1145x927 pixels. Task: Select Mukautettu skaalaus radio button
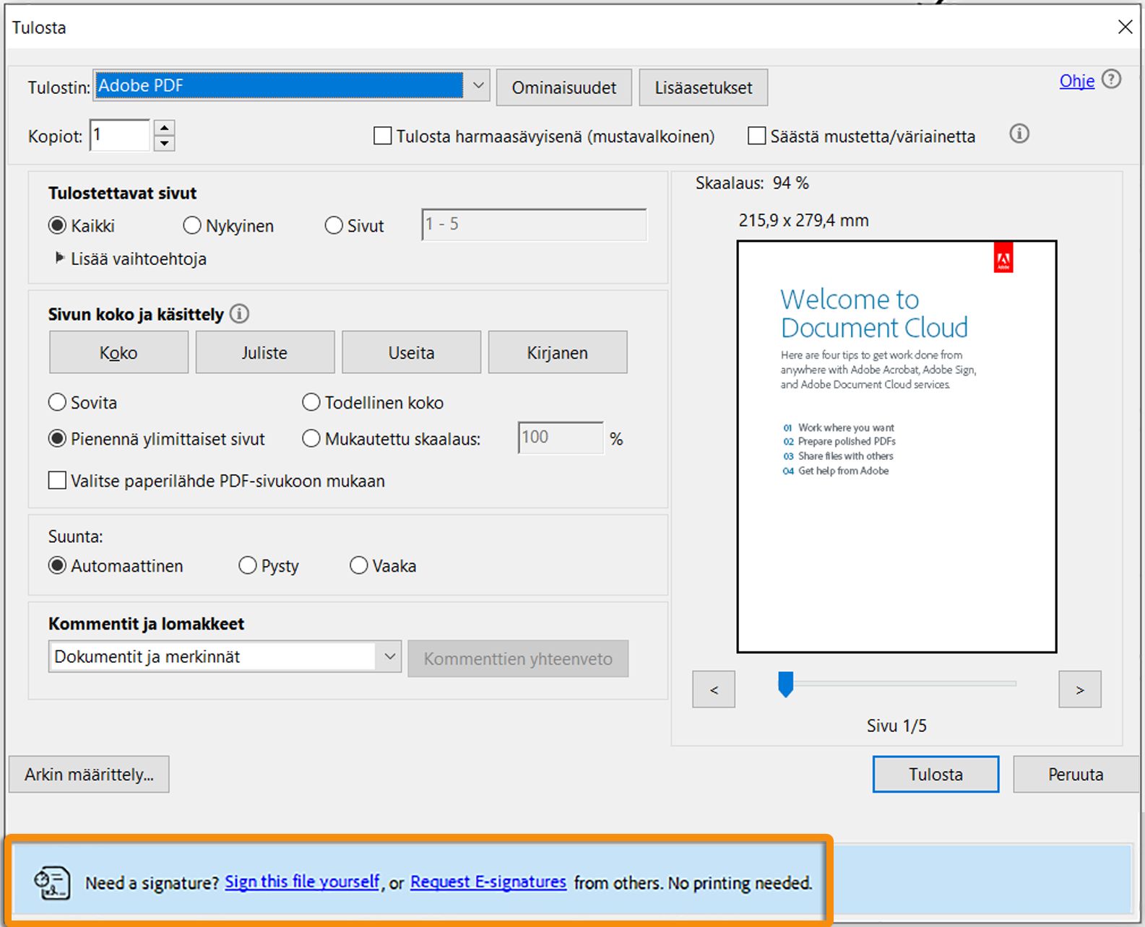[x=311, y=438]
